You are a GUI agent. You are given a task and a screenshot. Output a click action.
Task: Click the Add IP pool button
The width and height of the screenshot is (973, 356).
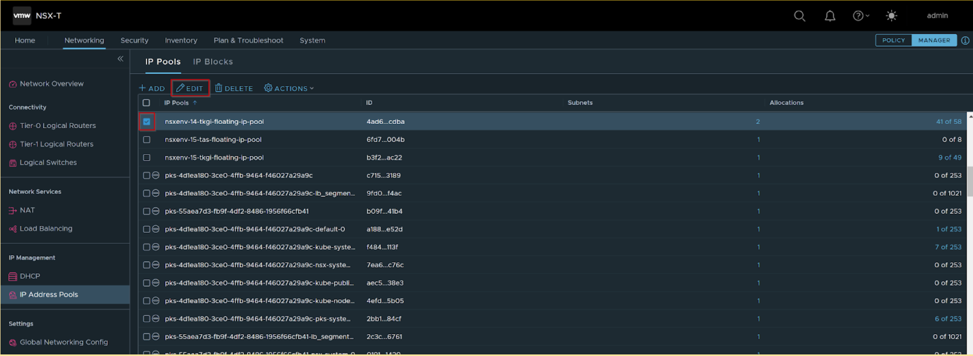point(152,88)
